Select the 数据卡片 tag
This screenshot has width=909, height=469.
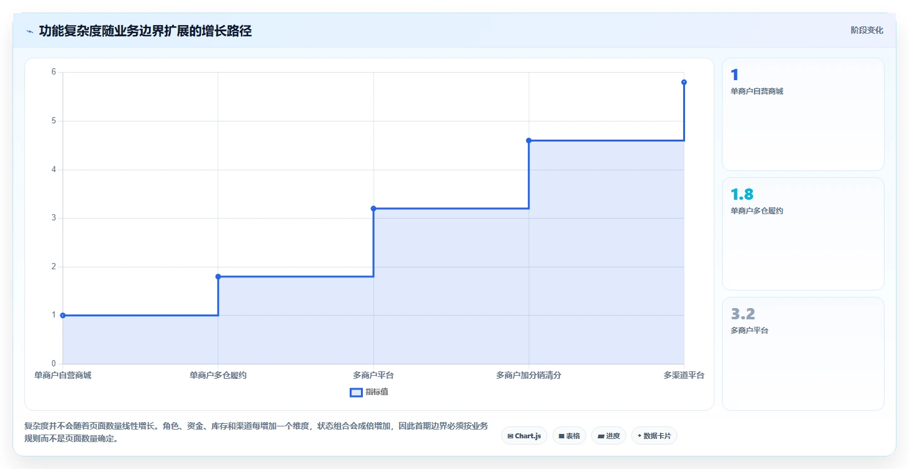[x=654, y=436]
